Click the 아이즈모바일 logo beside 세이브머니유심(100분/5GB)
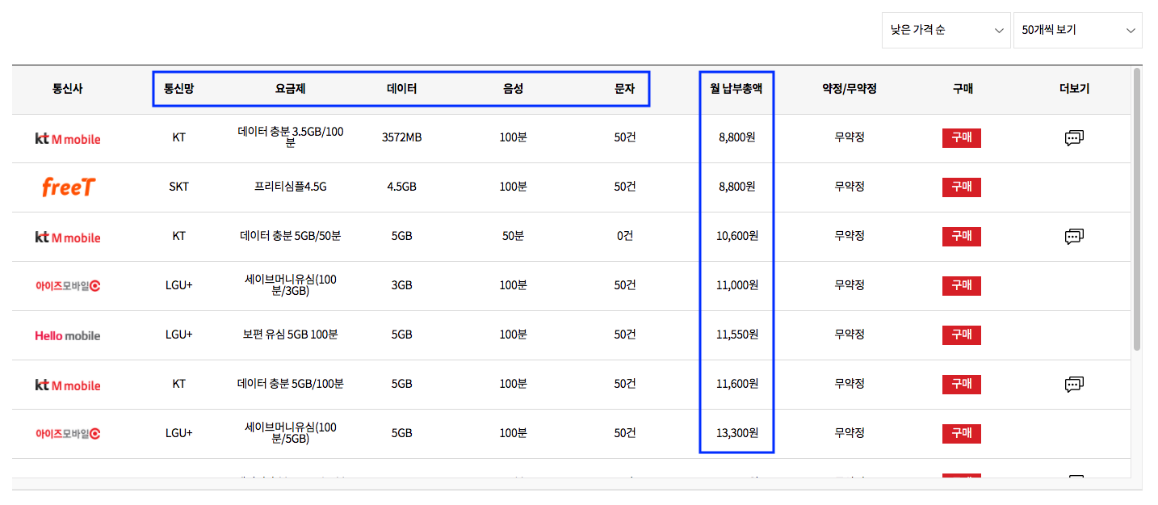 click(x=68, y=433)
